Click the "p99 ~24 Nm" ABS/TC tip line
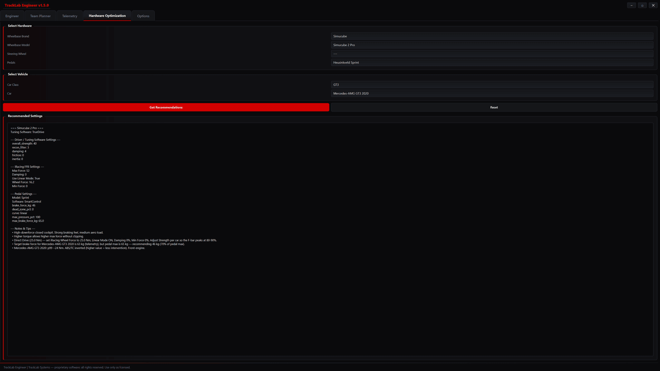This screenshot has width=660, height=371. [79, 248]
